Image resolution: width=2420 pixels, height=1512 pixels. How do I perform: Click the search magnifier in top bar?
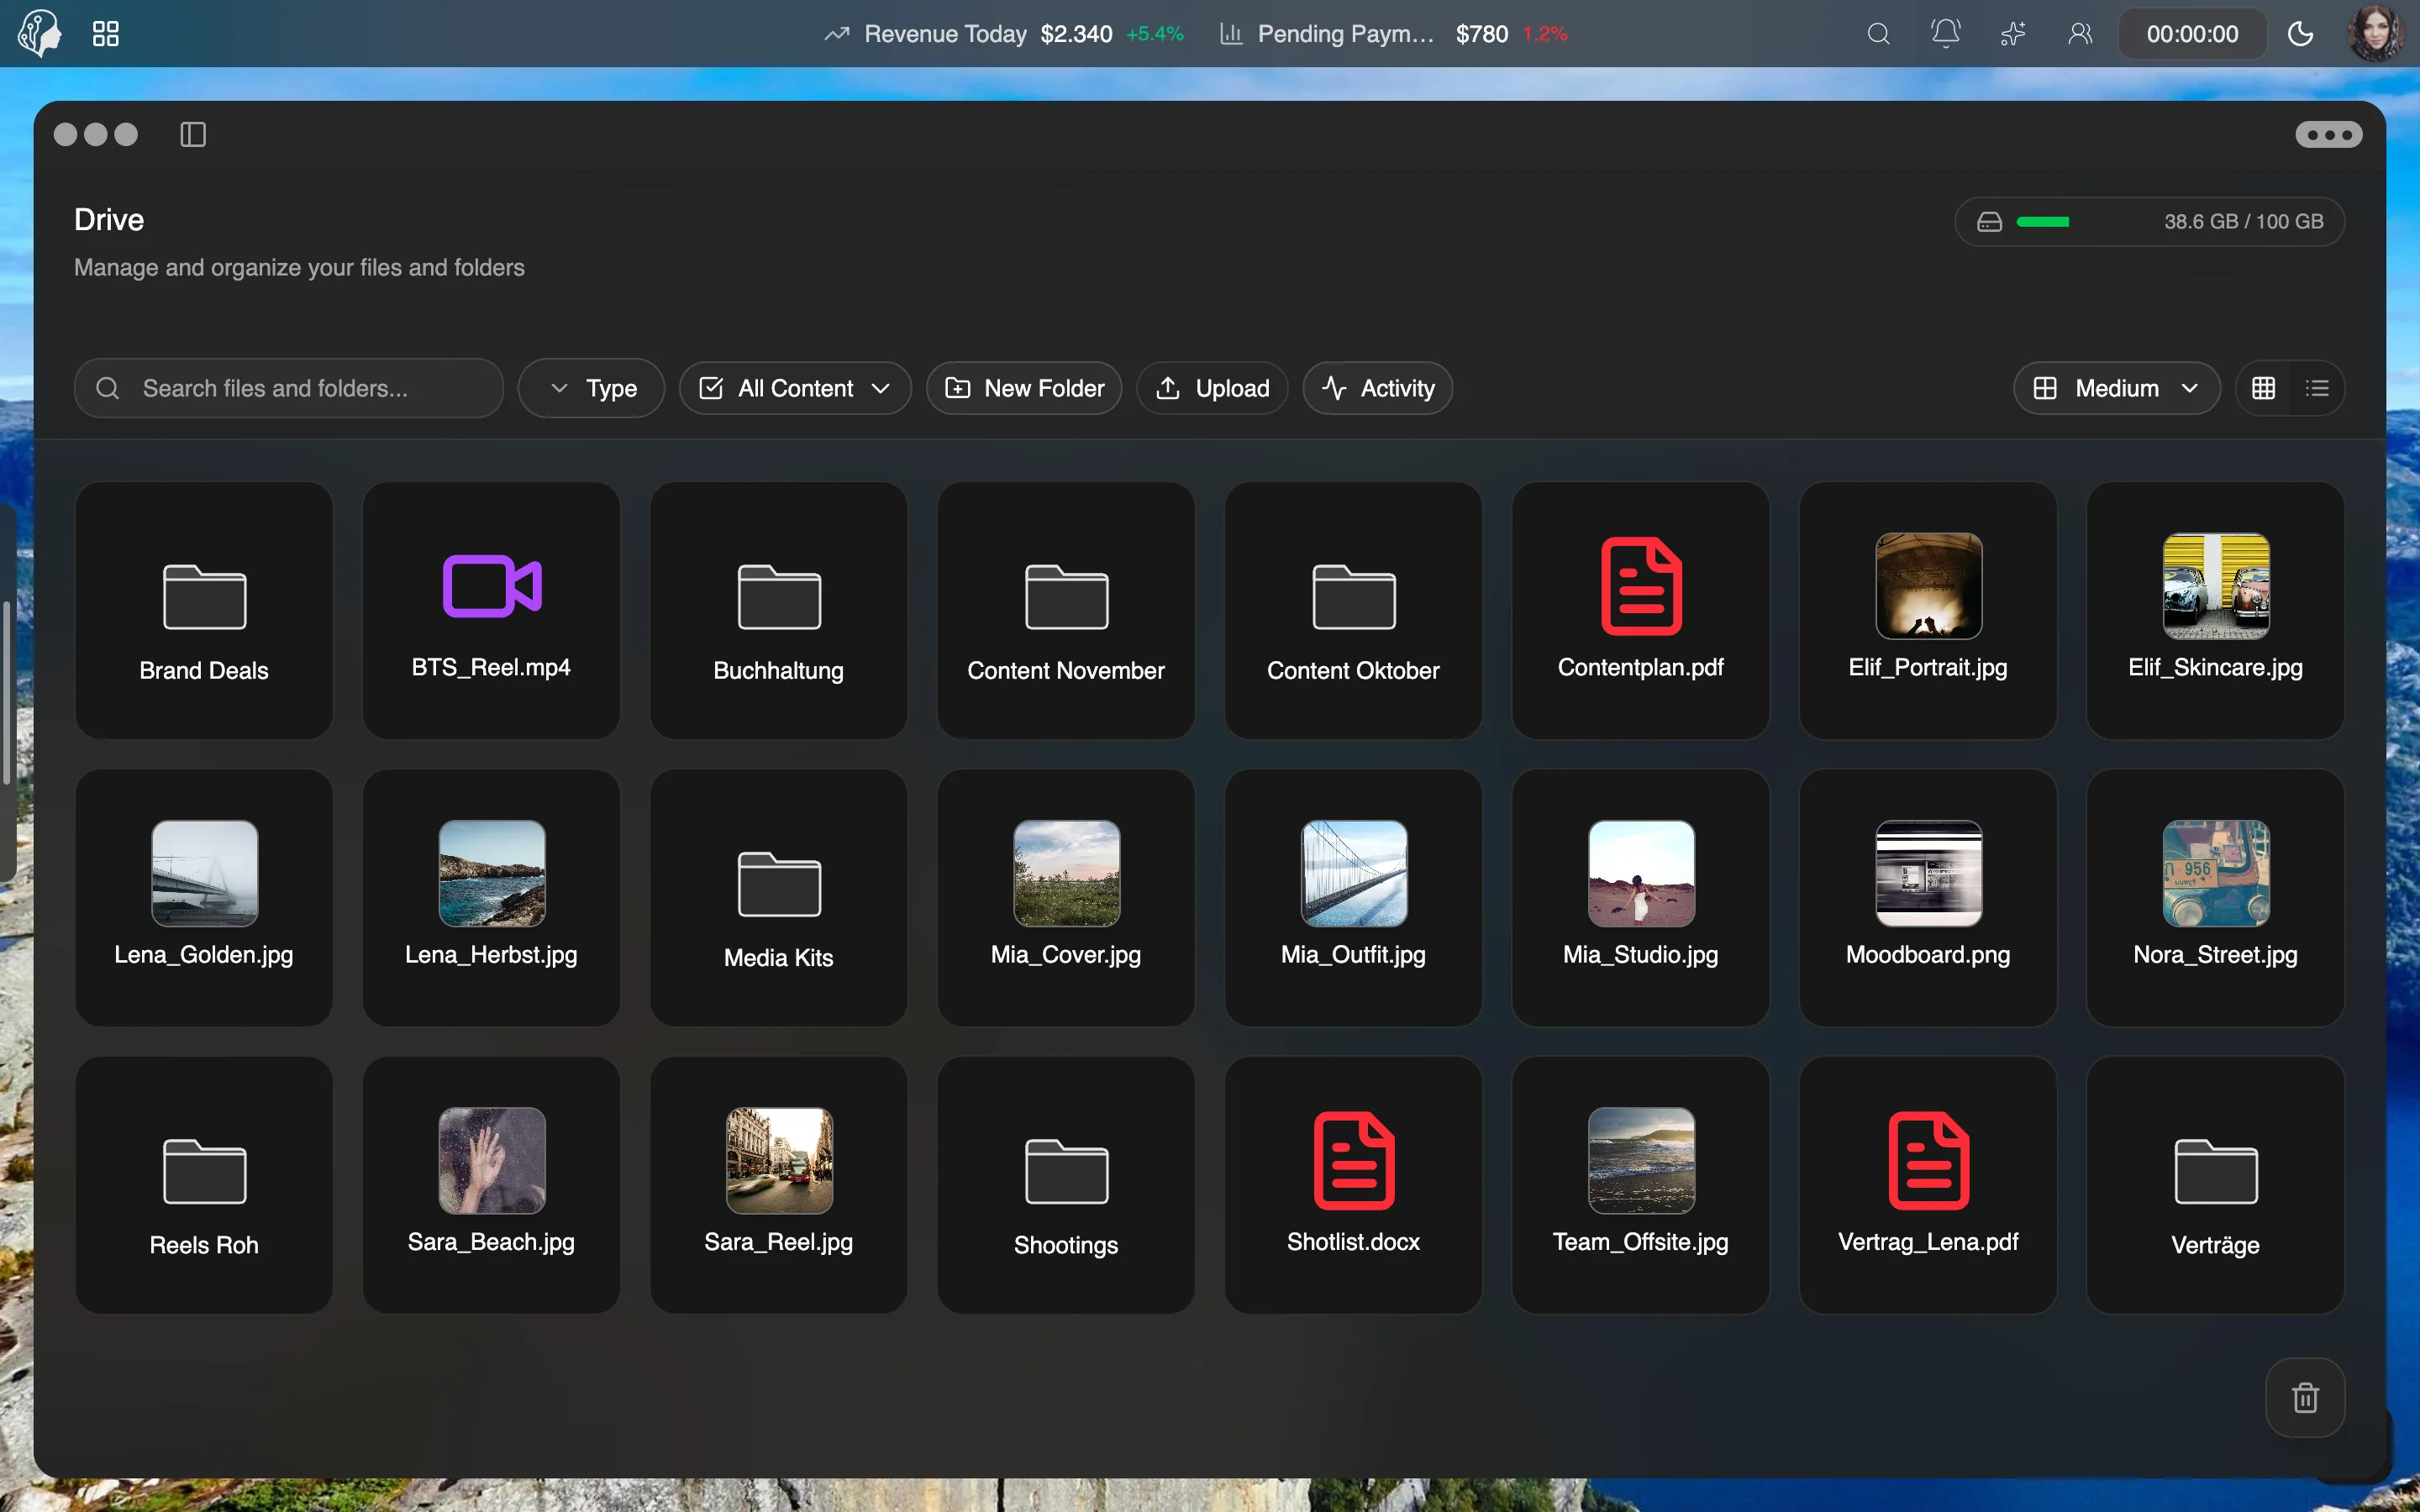point(1878,34)
